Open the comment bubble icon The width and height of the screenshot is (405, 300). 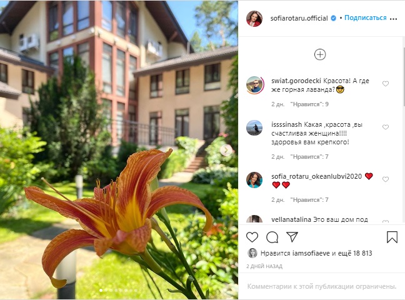[x=272, y=237]
